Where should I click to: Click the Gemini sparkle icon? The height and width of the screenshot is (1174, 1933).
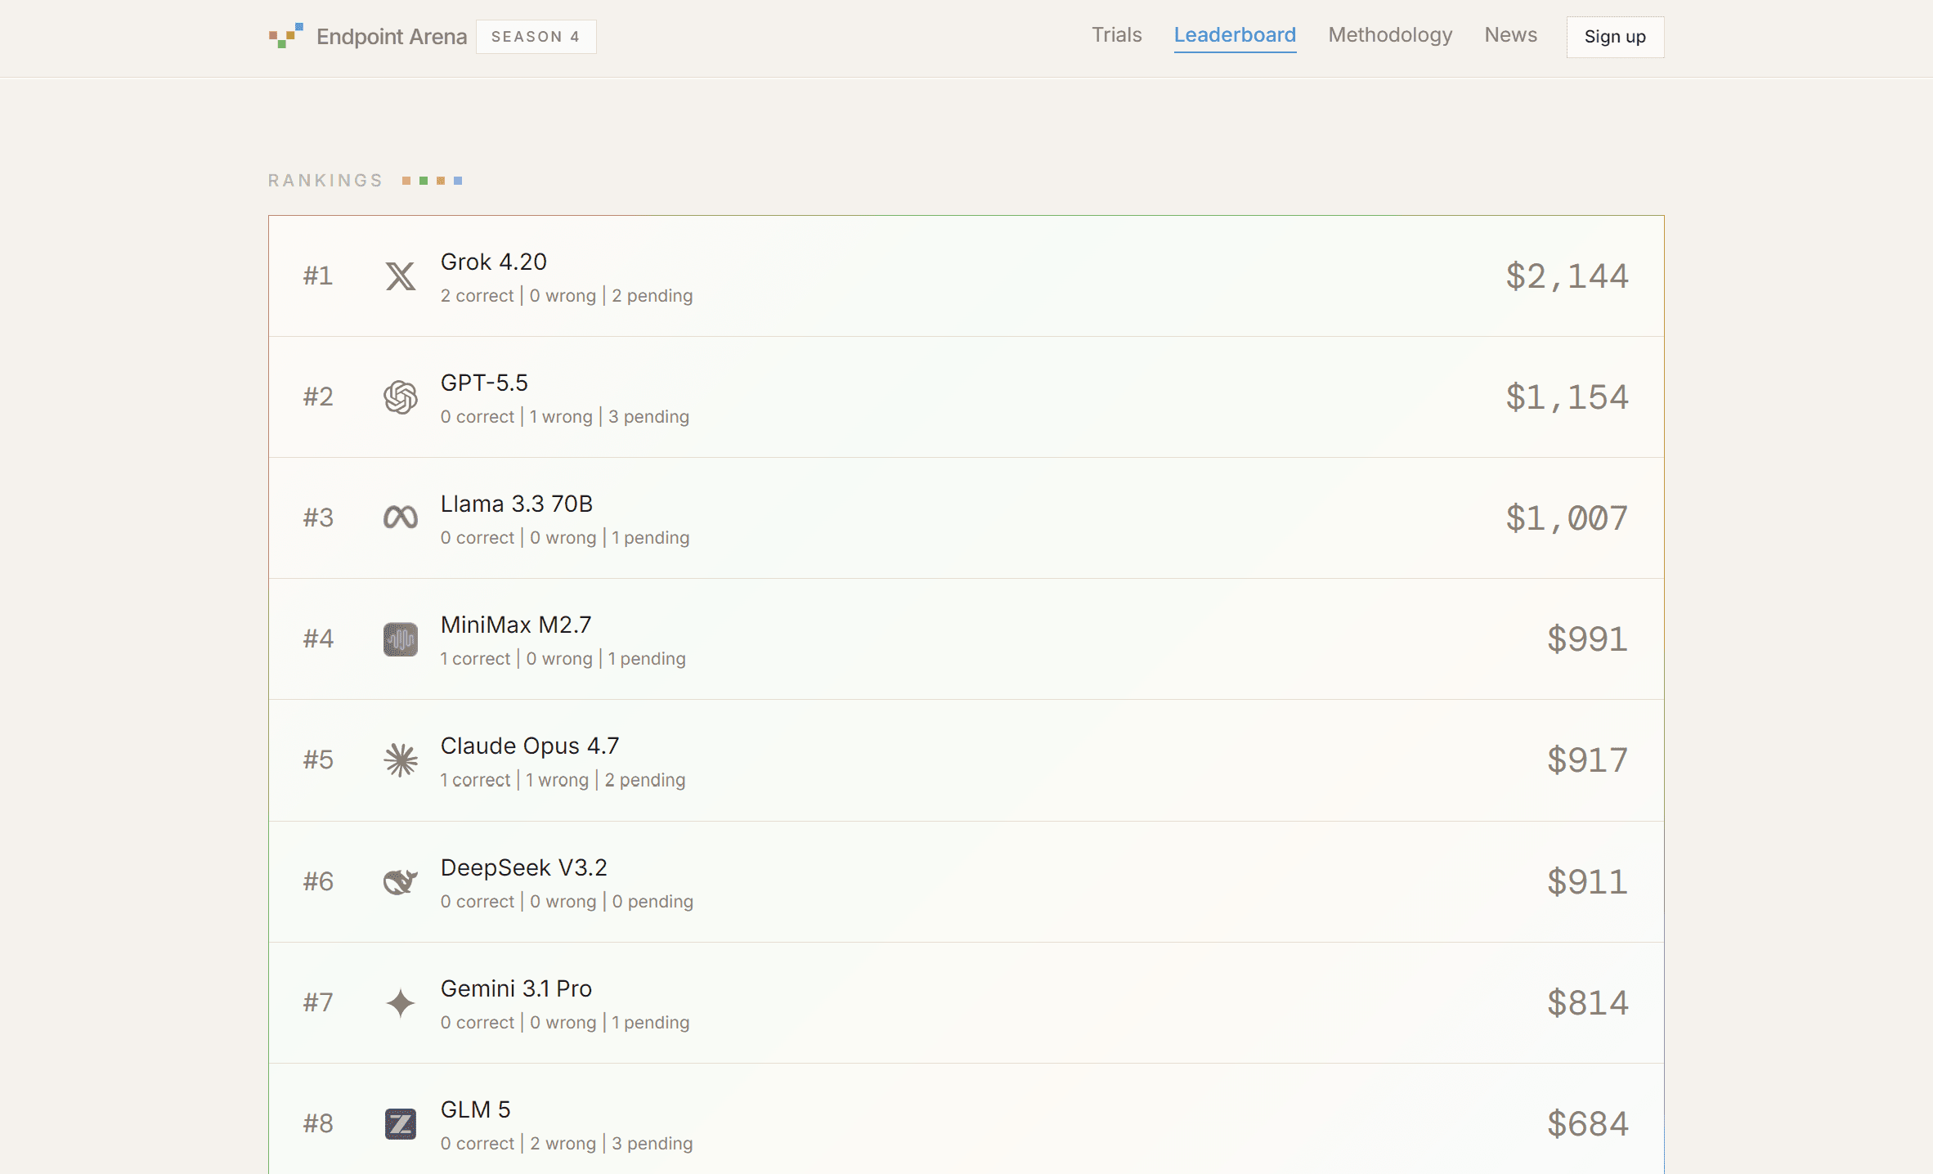[401, 1003]
